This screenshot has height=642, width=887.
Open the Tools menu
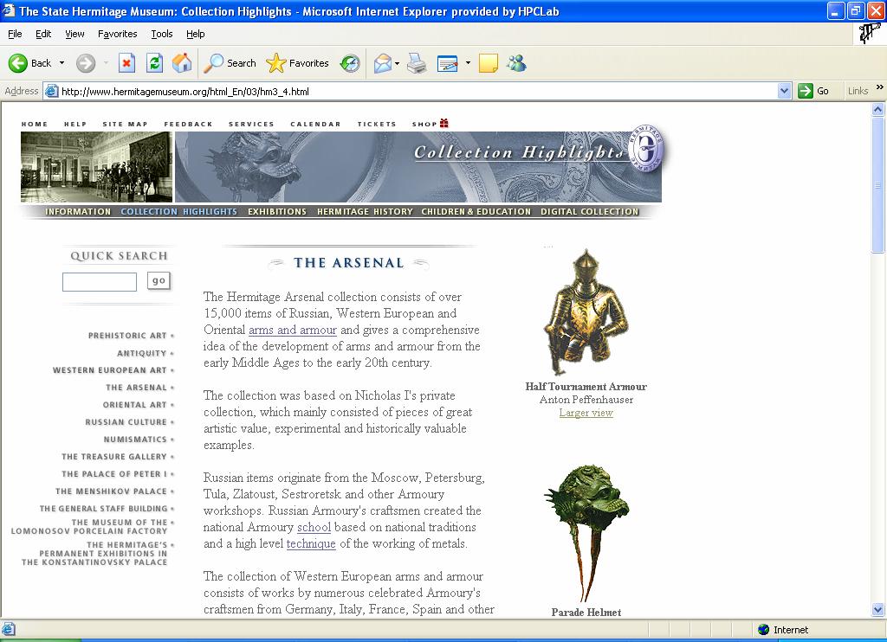pyautogui.click(x=162, y=34)
